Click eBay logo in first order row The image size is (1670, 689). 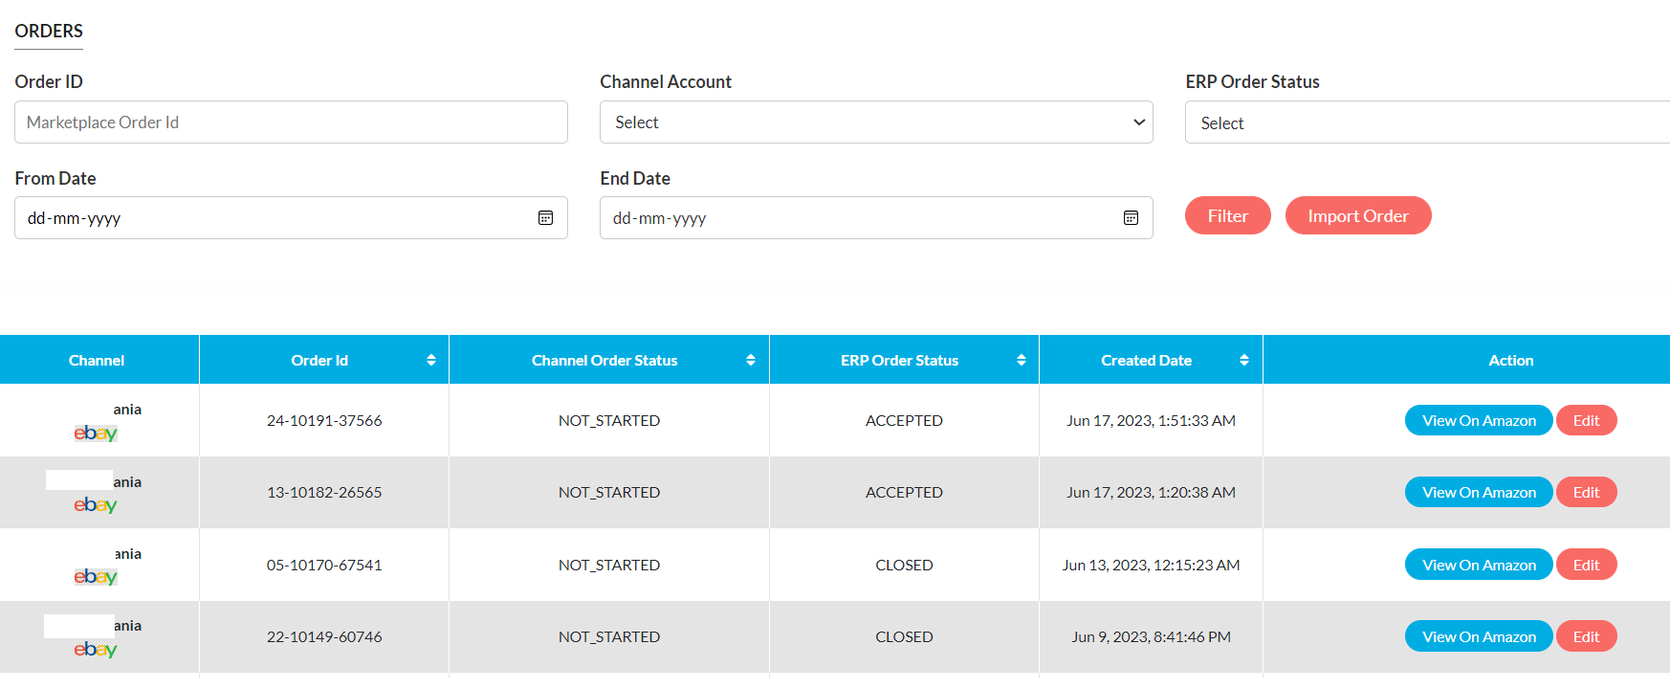pos(96,433)
